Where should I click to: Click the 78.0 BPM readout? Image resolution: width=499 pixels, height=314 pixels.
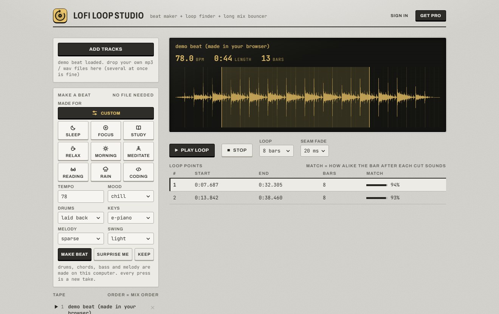(x=189, y=59)
